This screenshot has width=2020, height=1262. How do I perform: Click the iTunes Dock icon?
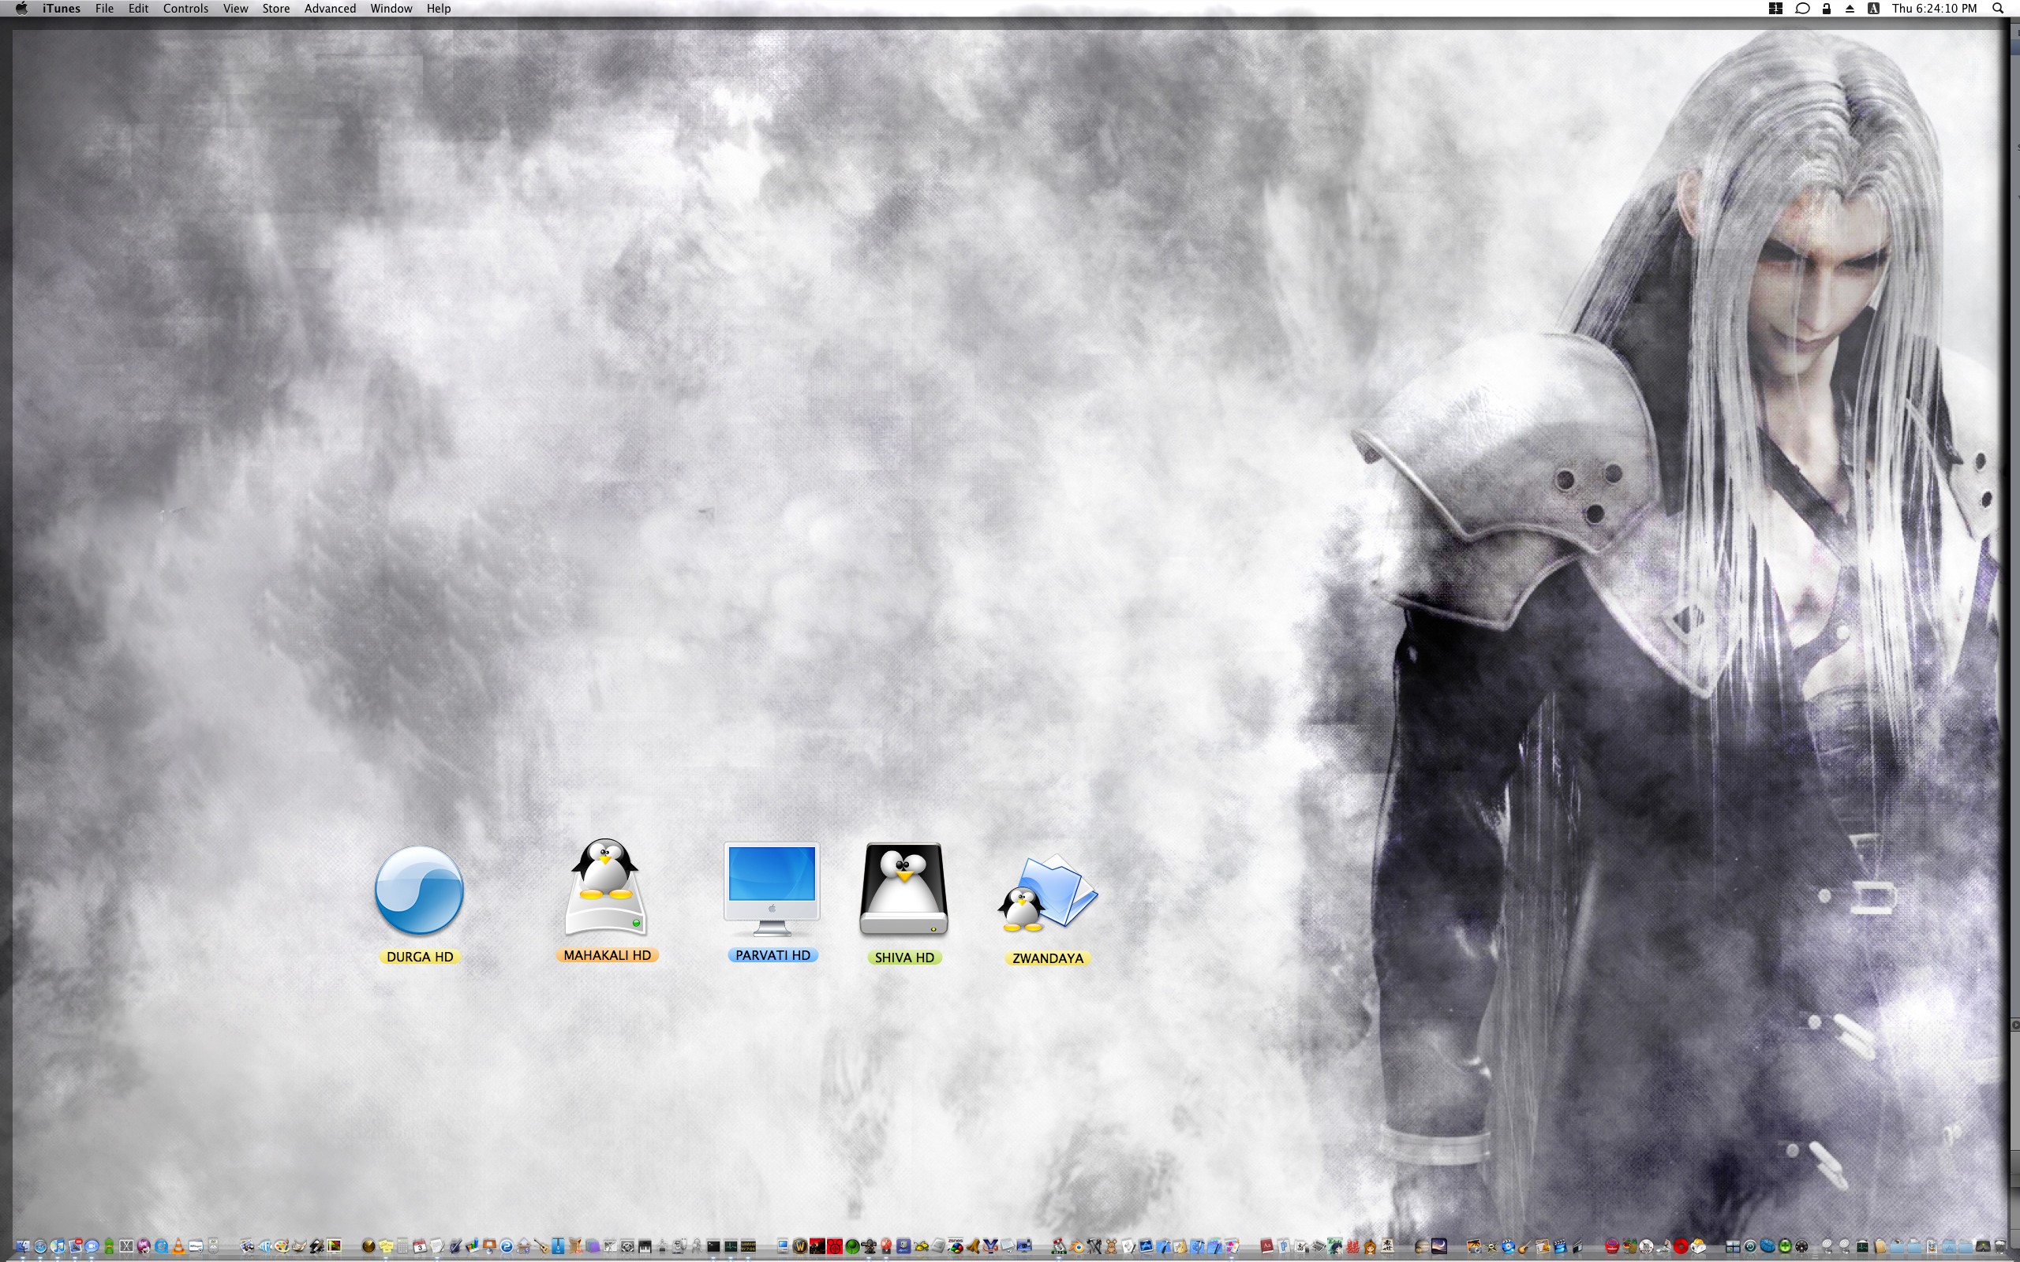(58, 1246)
